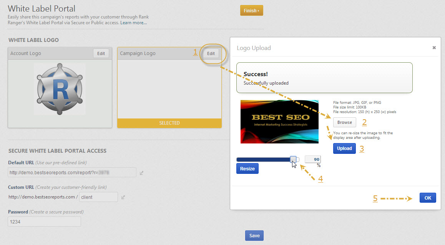Click the Finish button
The width and height of the screenshot is (445, 245).
[x=251, y=11]
